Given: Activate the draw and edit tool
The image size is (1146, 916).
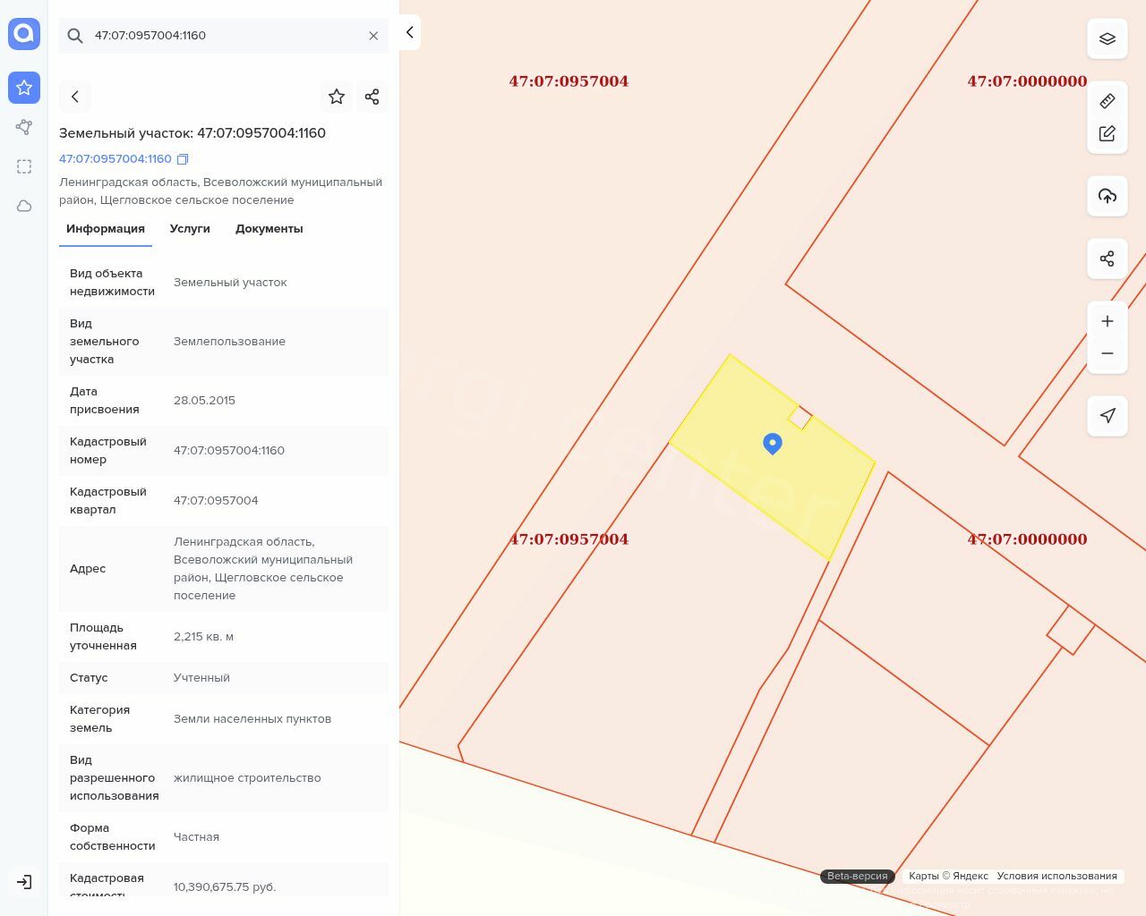Looking at the screenshot, I should (x=1108, y=133).
